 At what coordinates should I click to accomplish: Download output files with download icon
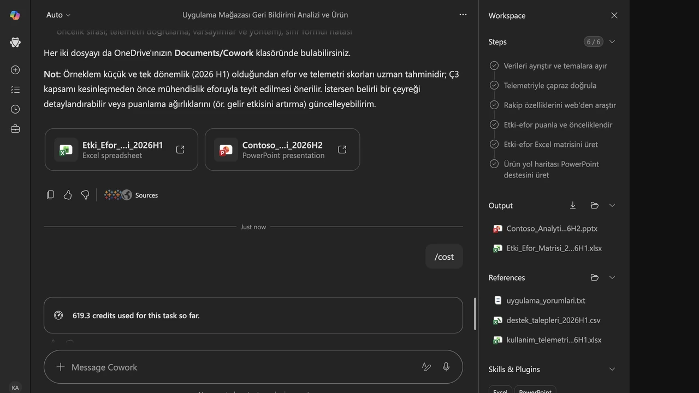point(573,205)
